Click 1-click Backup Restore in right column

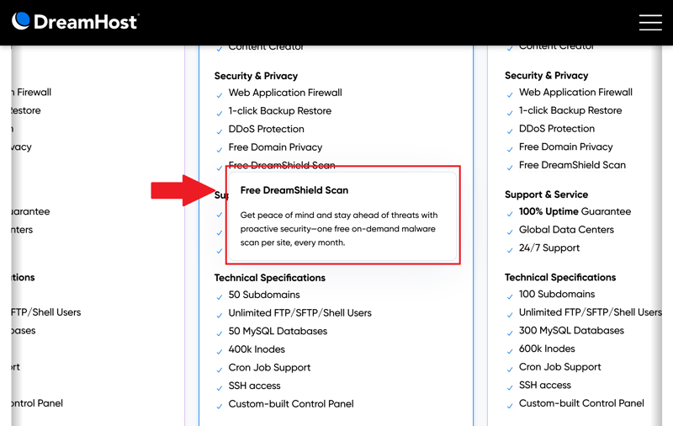click(x=570, y=110)
